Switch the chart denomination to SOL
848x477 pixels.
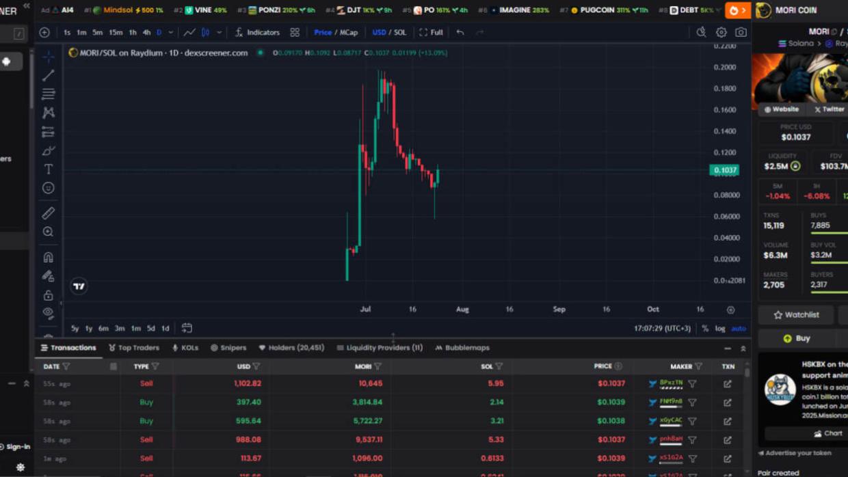point(400,32)
